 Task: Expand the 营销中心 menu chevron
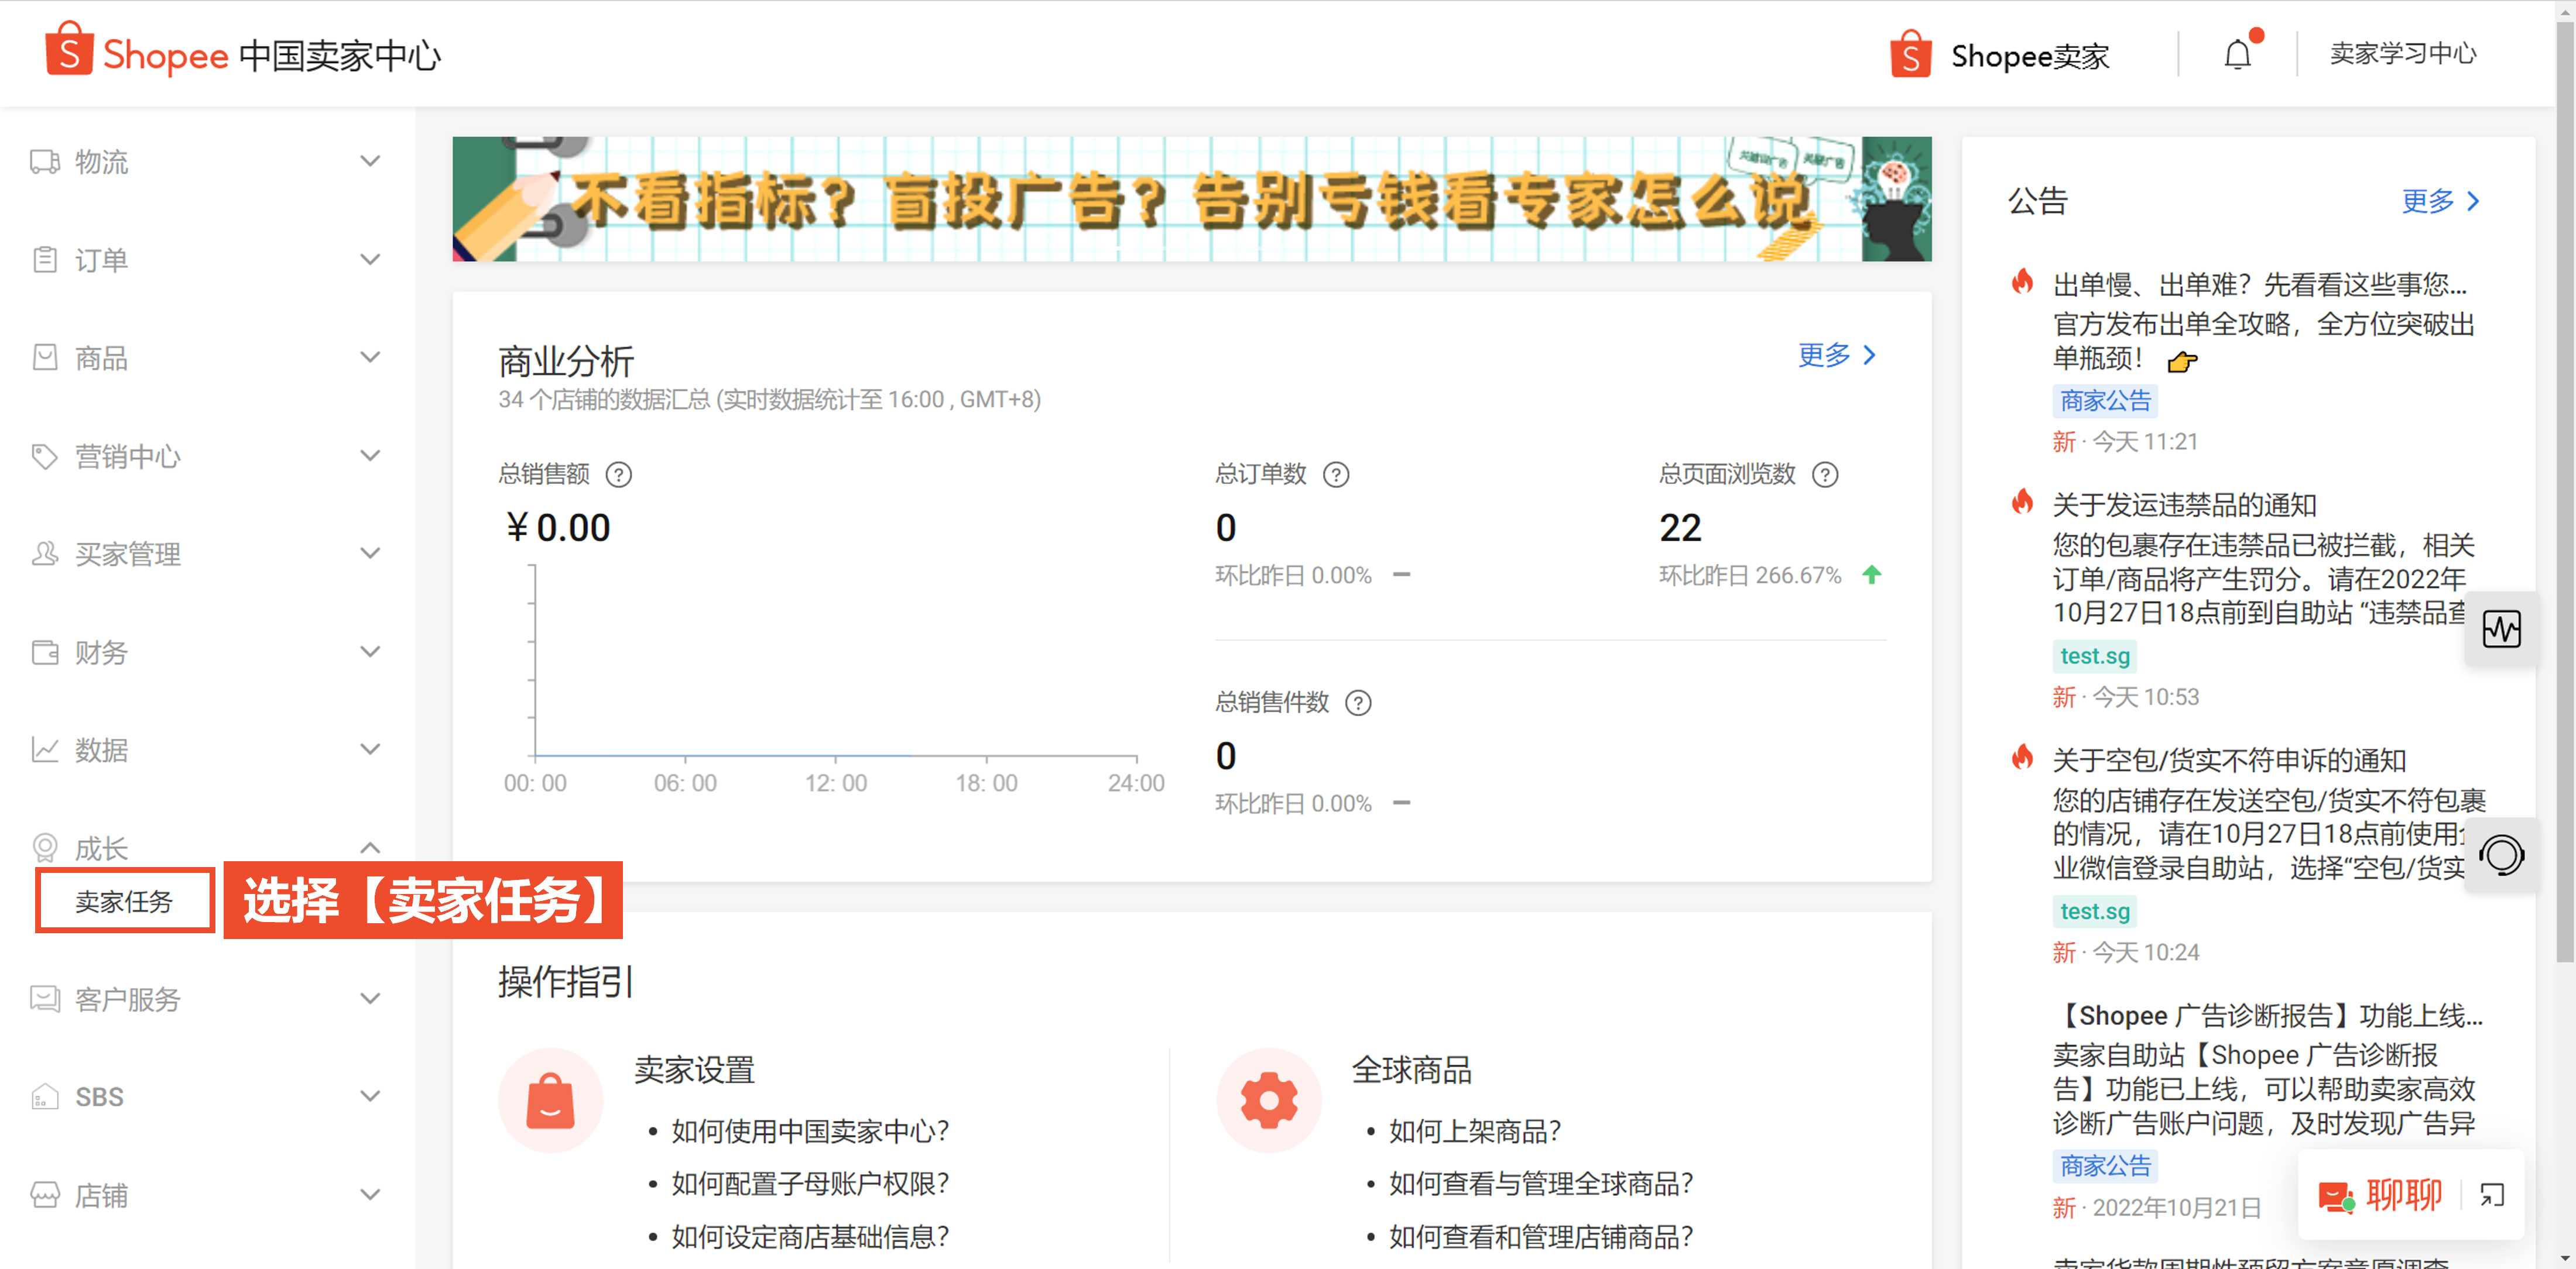[370, 456]
